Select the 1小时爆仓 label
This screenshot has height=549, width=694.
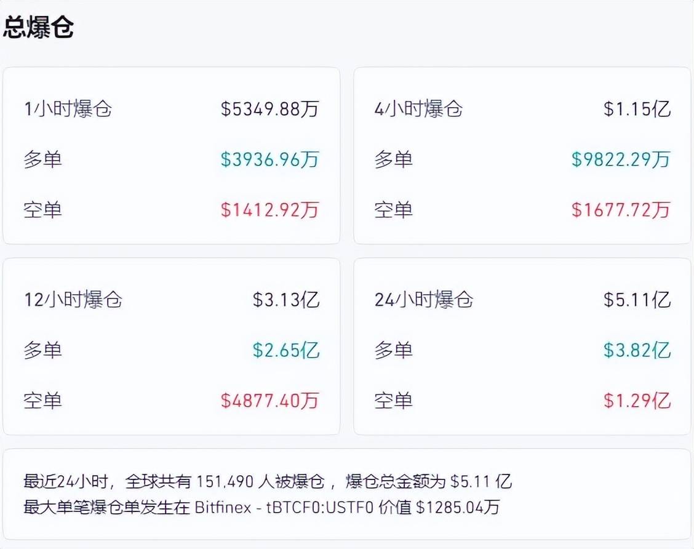(68, 110)
